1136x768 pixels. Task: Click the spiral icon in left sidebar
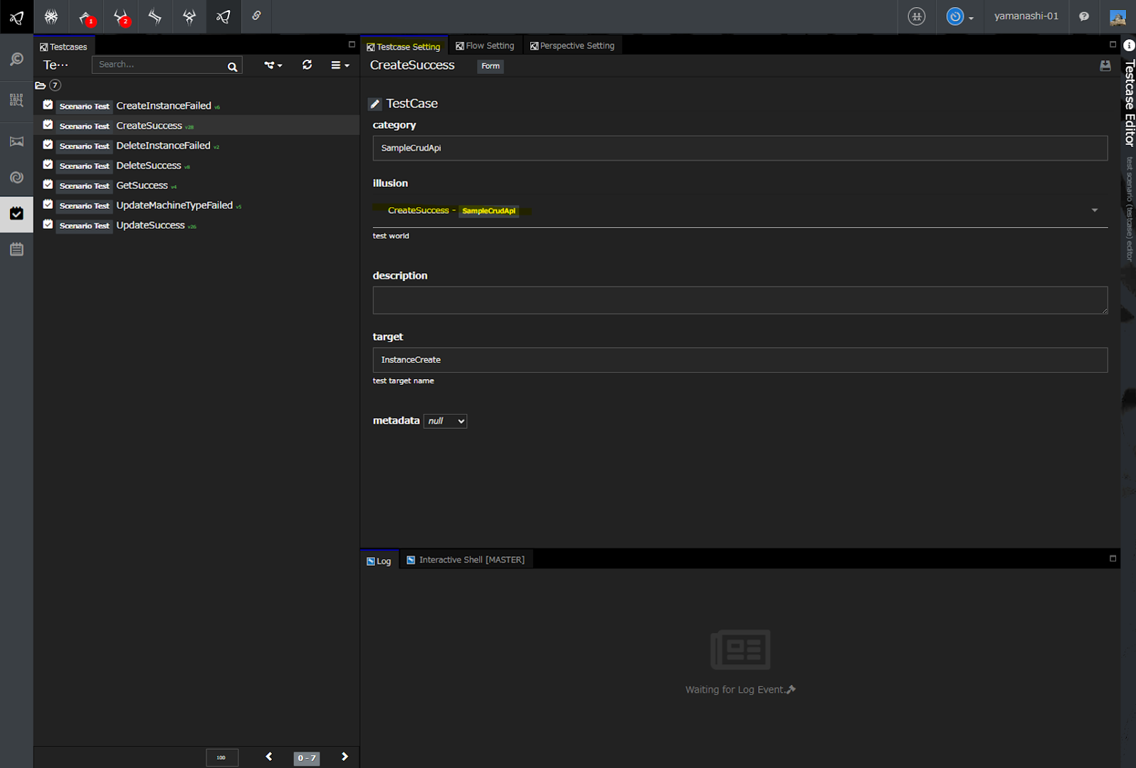(16, 178)
